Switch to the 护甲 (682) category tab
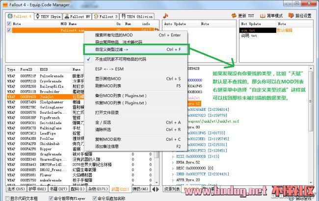 coord(37,189)
